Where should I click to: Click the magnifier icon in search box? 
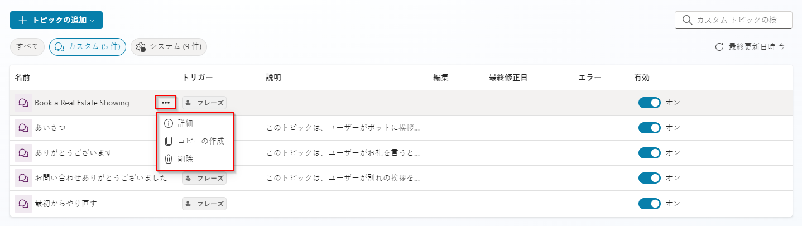pos(687,20)
